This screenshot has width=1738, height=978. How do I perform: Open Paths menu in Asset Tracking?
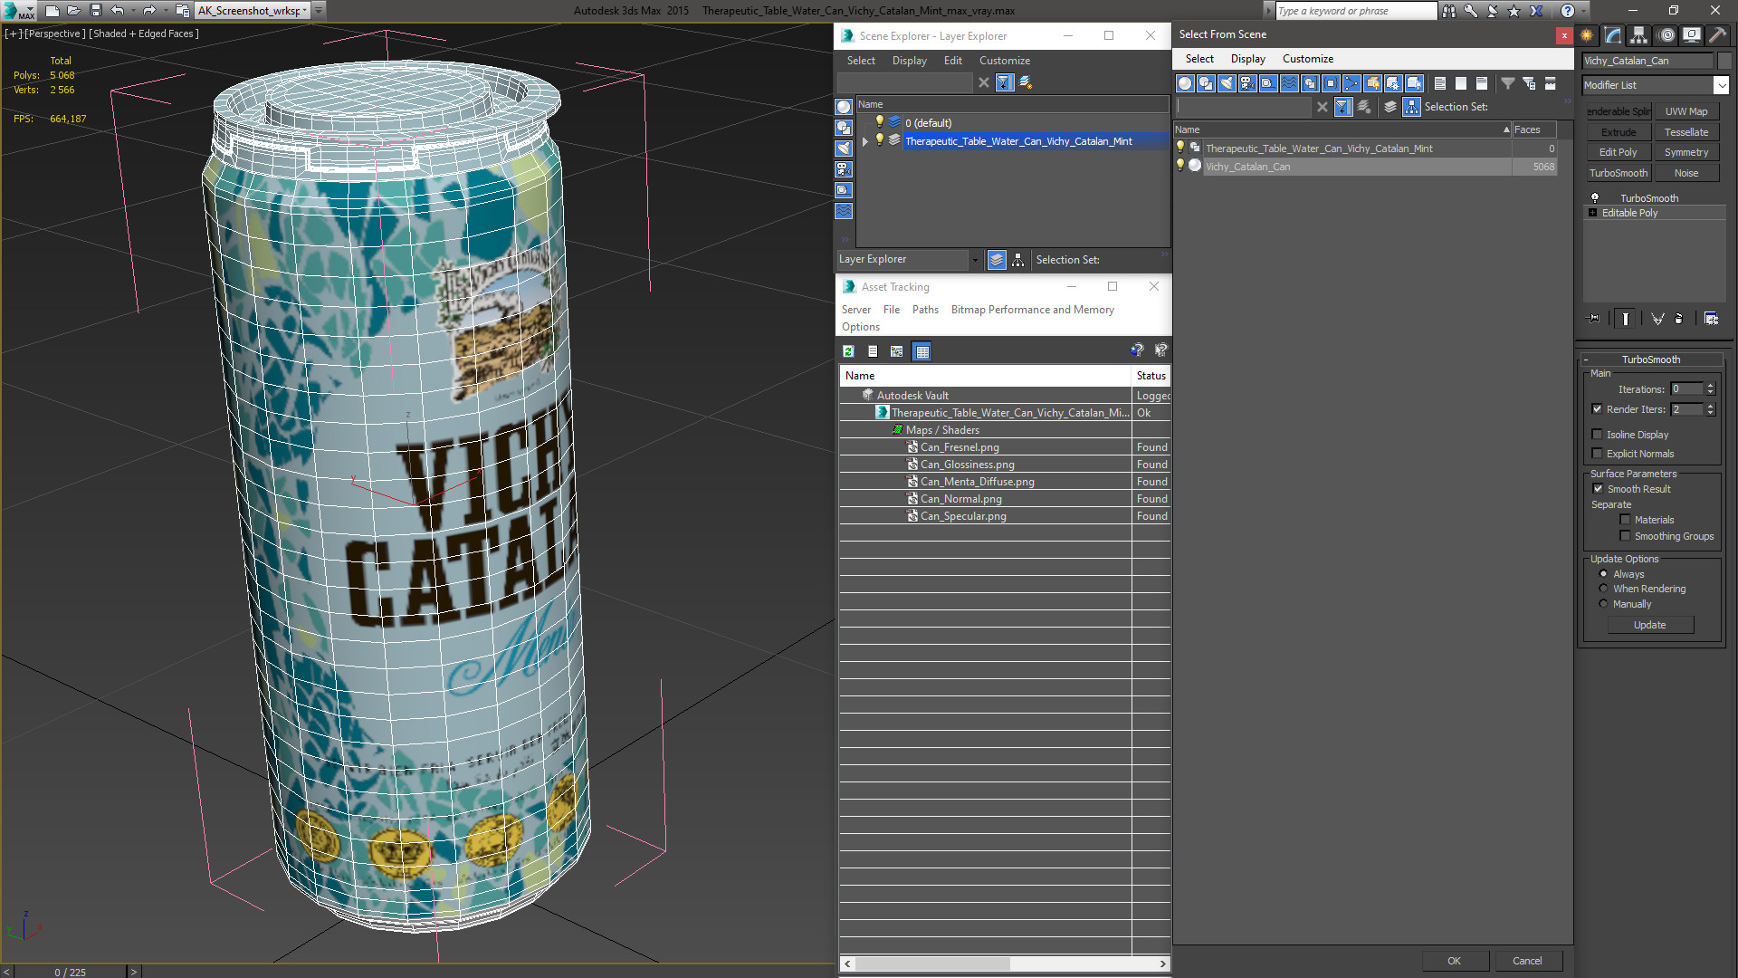925,310
